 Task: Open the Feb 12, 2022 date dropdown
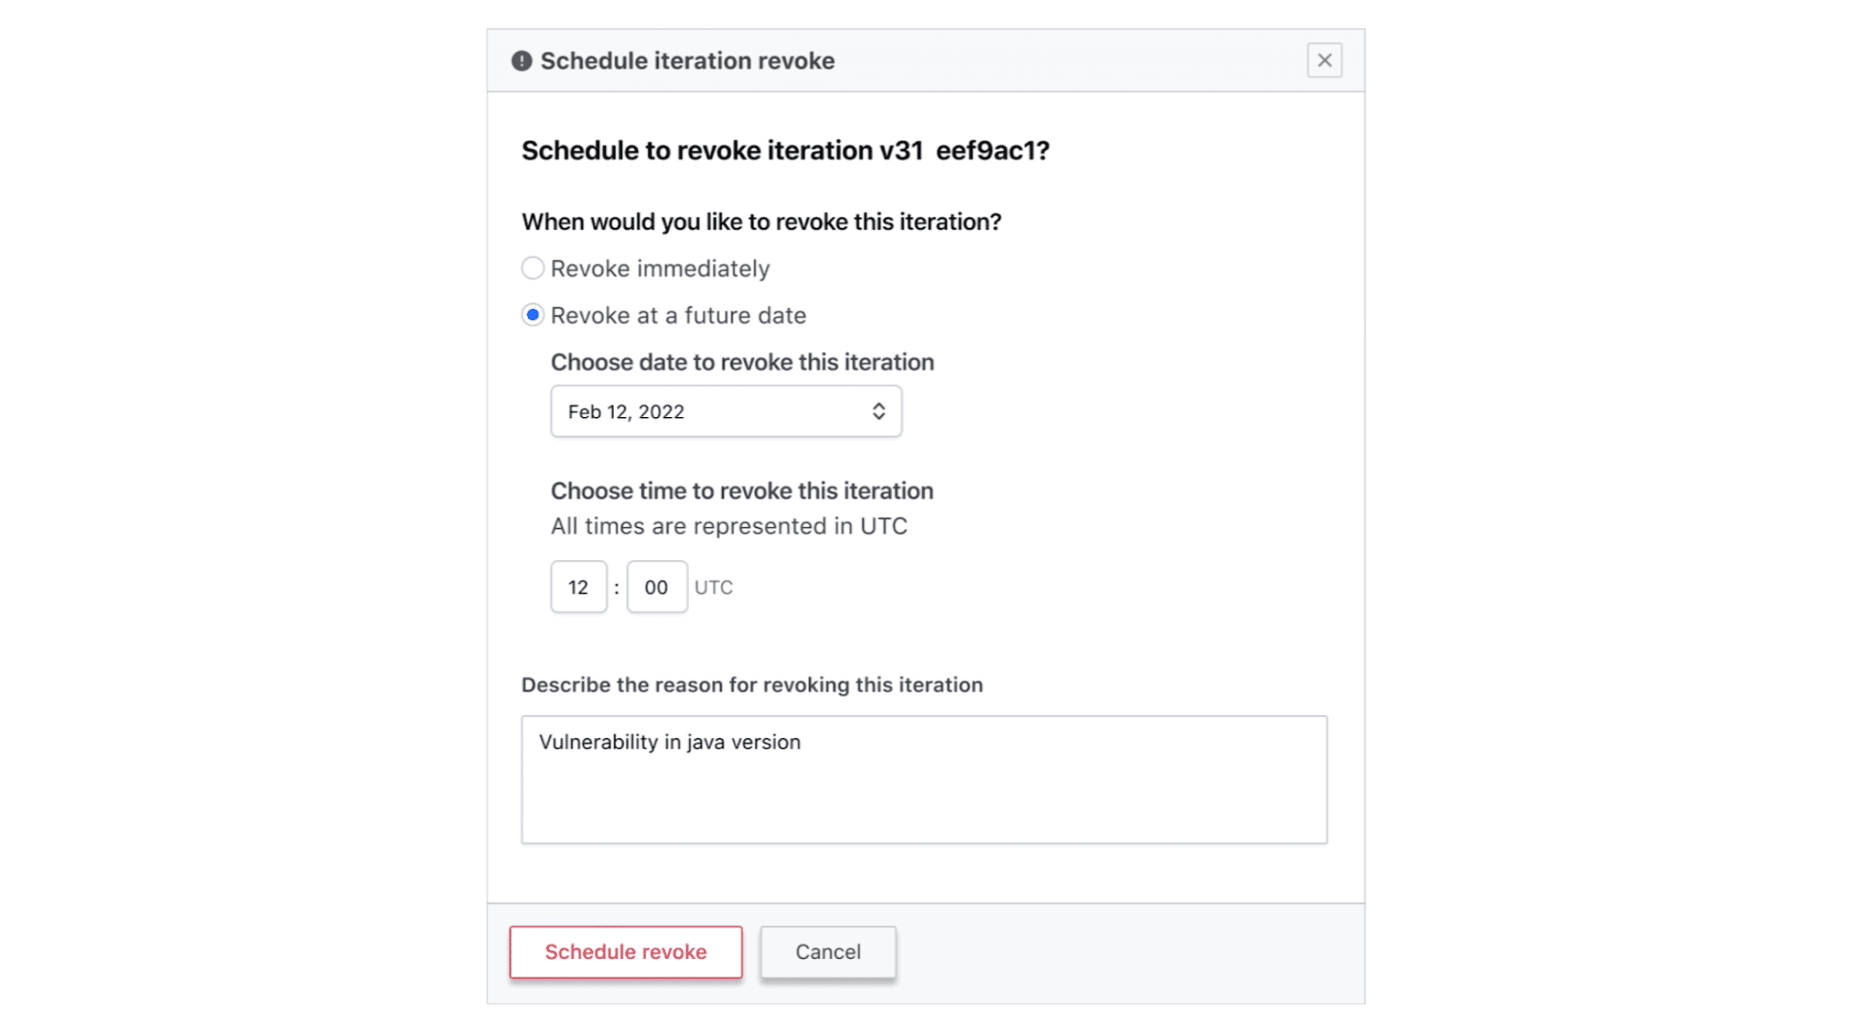click(x=725, y=412)
